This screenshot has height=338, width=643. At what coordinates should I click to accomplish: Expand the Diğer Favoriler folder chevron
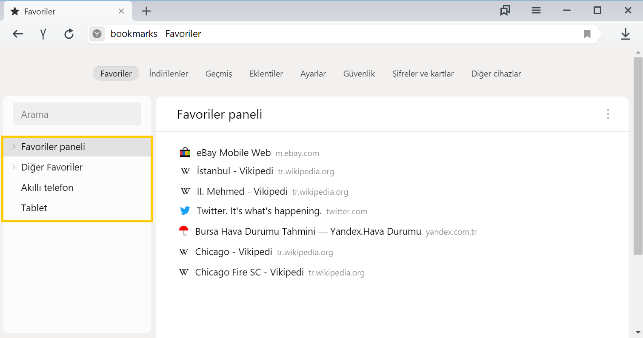pyautogui.click(x=14, y=167)
